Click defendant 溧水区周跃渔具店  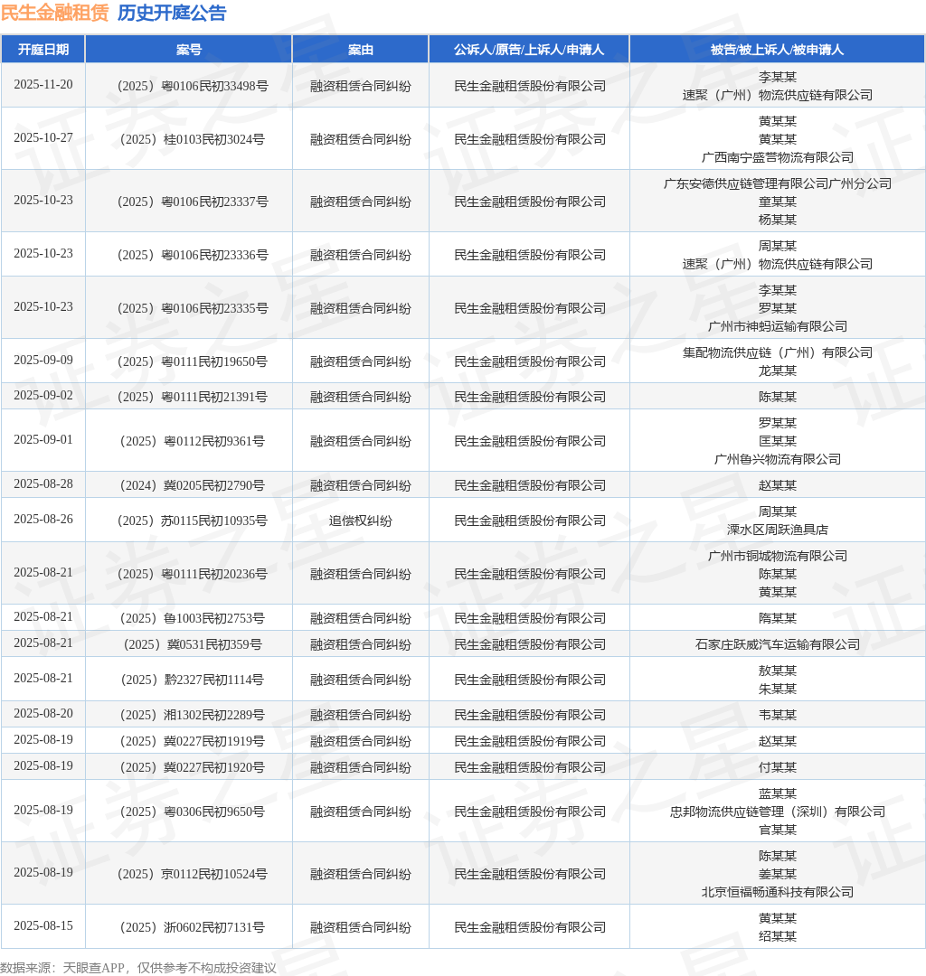777,530
